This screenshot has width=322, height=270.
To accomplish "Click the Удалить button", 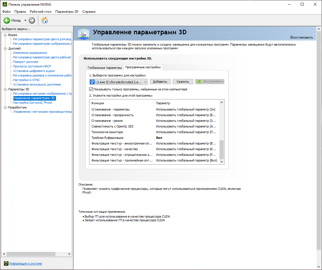I will pos(183,82).
